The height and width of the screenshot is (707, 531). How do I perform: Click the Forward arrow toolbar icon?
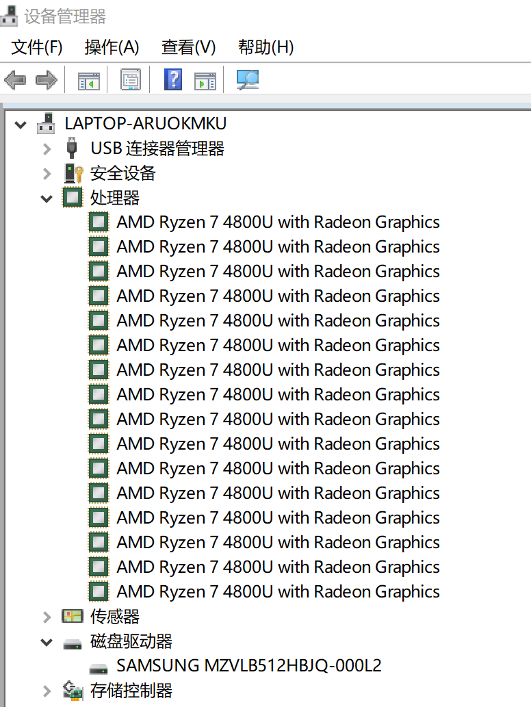click(x=47, y=80)
